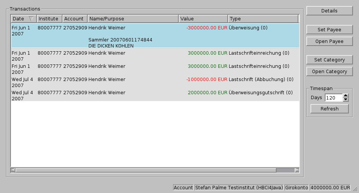Click the Open Payee button
This screenshot has height=193, width=359.
(x=329, y=41)
